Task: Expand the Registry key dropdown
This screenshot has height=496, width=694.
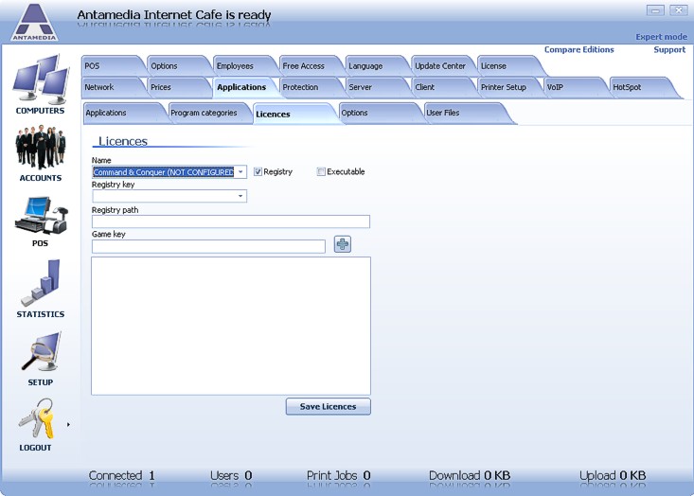Action: click(x=240, y=196)
